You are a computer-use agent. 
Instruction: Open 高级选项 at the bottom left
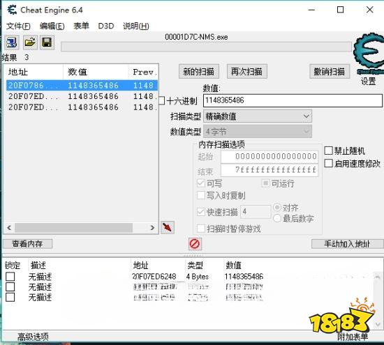tap(33, 337)
